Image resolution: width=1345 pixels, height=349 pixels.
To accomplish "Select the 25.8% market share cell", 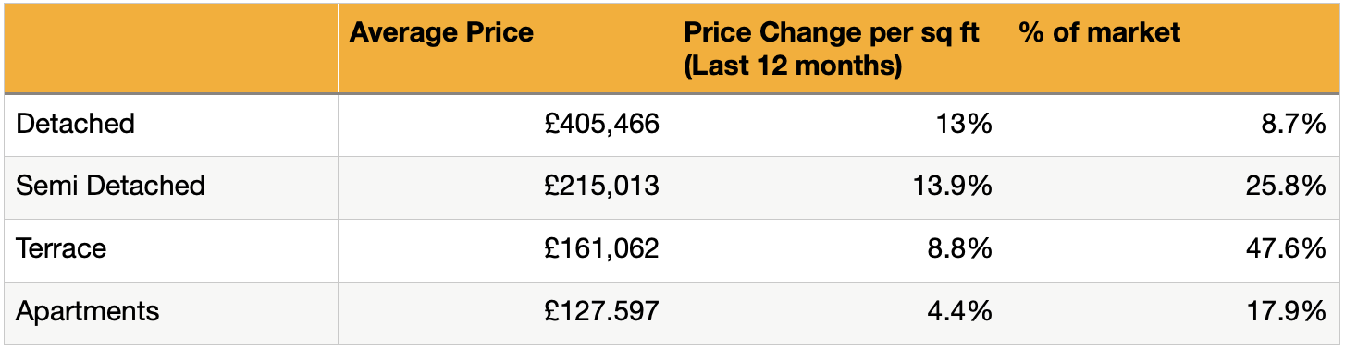I will (1173, 187).
